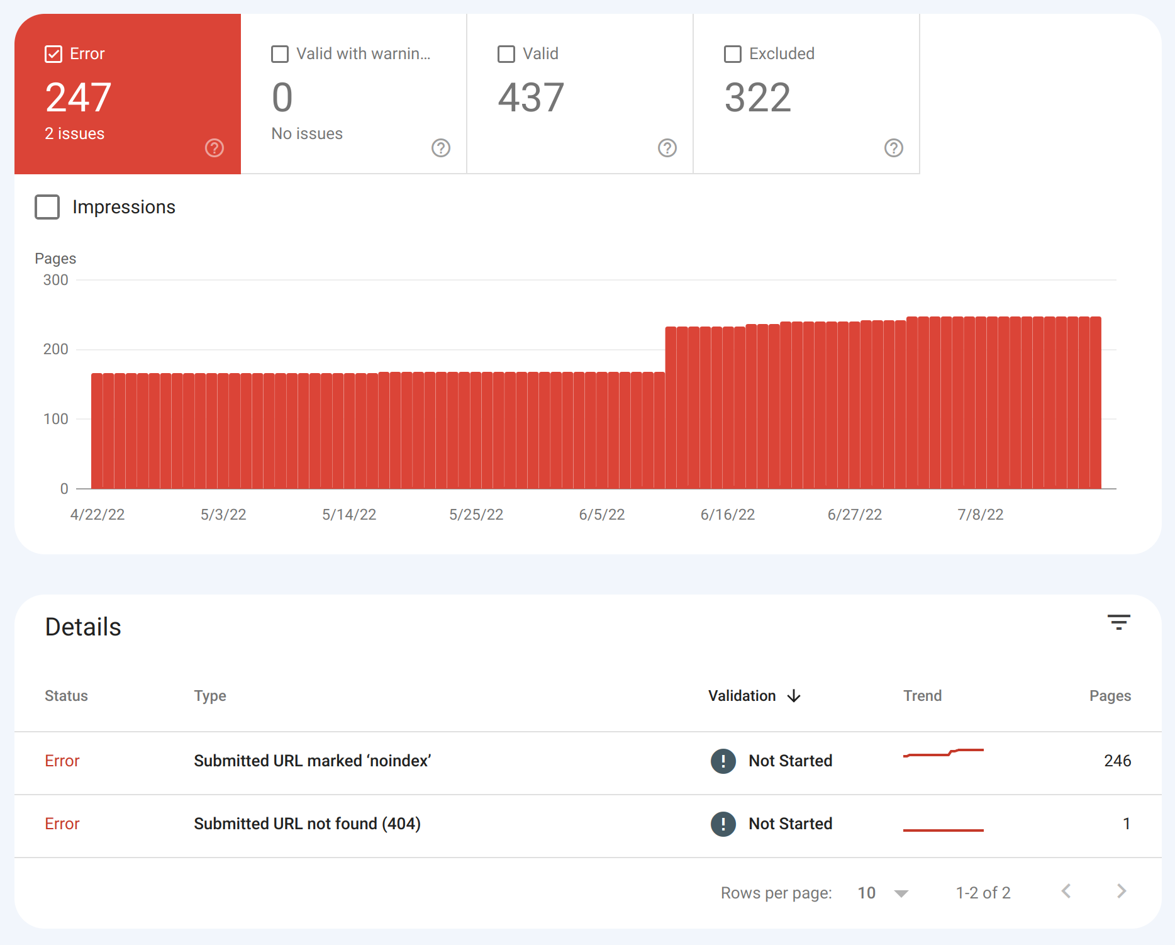Click alert icon in the 404 row
Viewport: 1175px width, 945px height.
tap(723, 824)
